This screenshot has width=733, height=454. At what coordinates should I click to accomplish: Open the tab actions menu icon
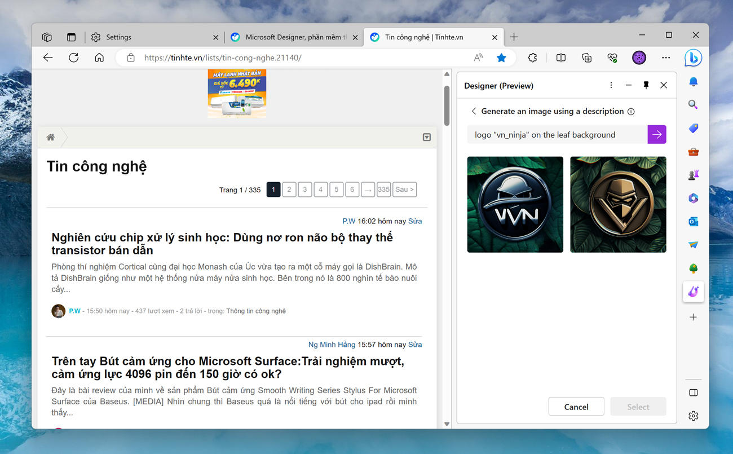click(x=71, y=37)
